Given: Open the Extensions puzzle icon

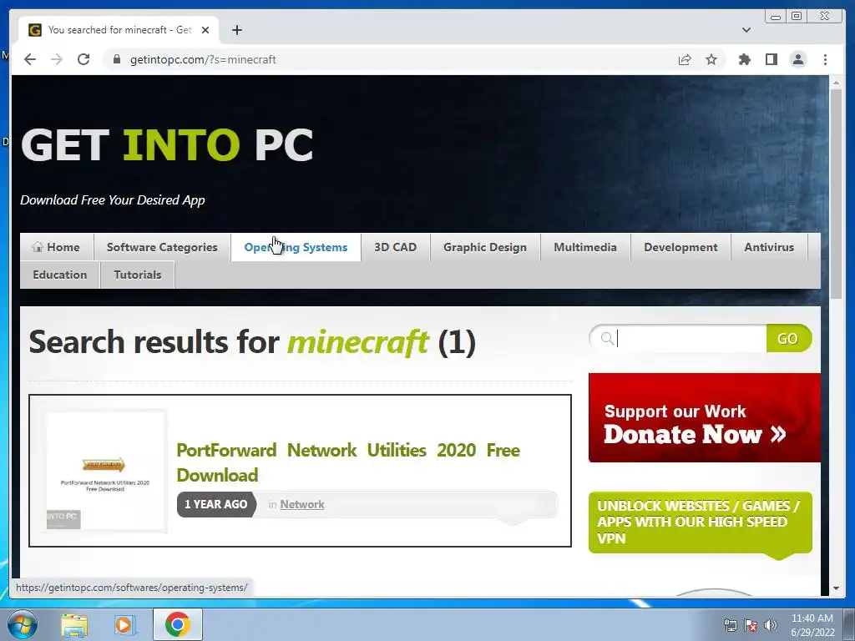Looking at the screenshot, I should [744, 59].
